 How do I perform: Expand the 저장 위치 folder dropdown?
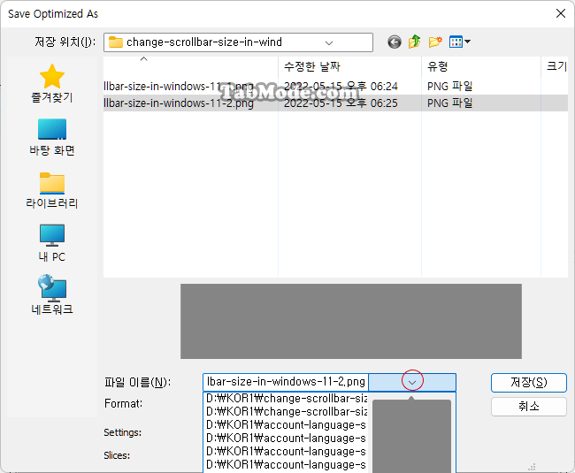(x=329, y=42)
